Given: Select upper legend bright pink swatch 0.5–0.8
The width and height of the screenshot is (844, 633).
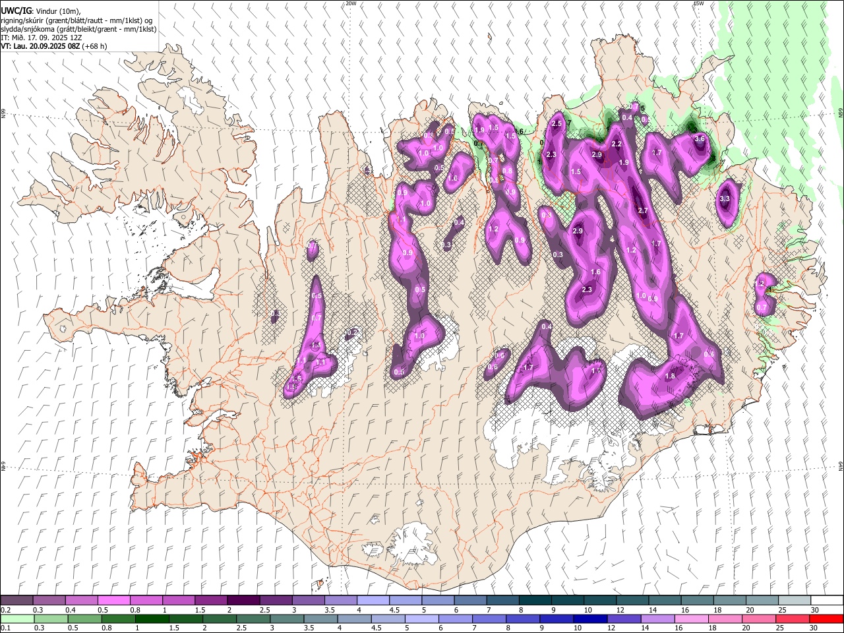Looking at the screenshot, I should [x=113, y=600].
